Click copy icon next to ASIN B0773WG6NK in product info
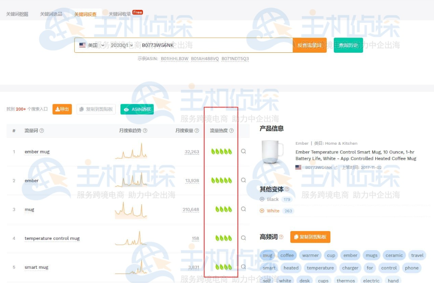 pos(336,168)
